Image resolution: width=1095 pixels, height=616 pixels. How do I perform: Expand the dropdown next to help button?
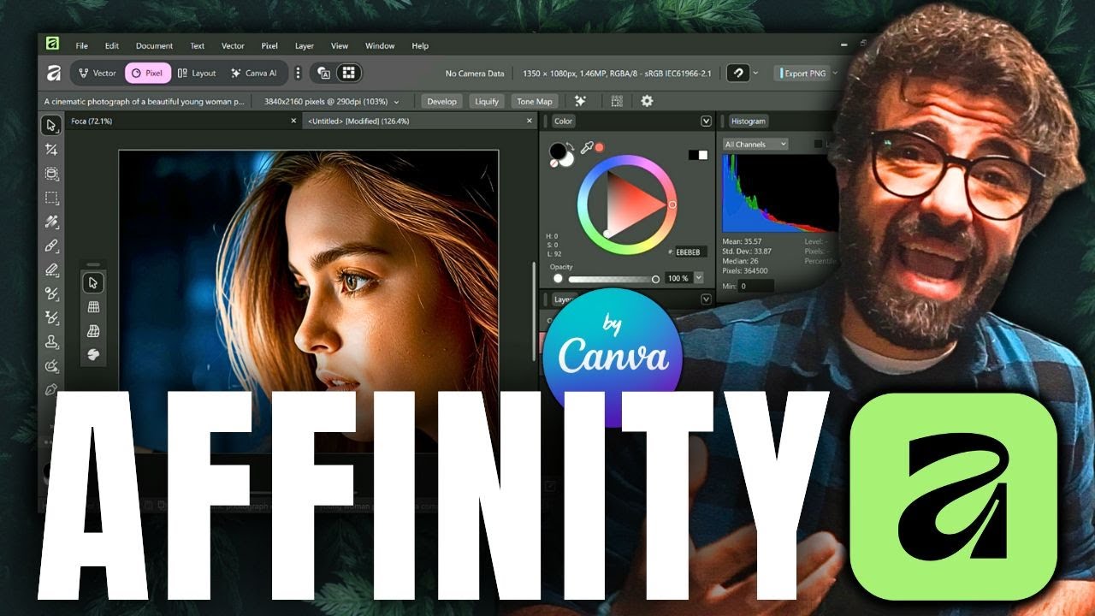click(756, 74)
